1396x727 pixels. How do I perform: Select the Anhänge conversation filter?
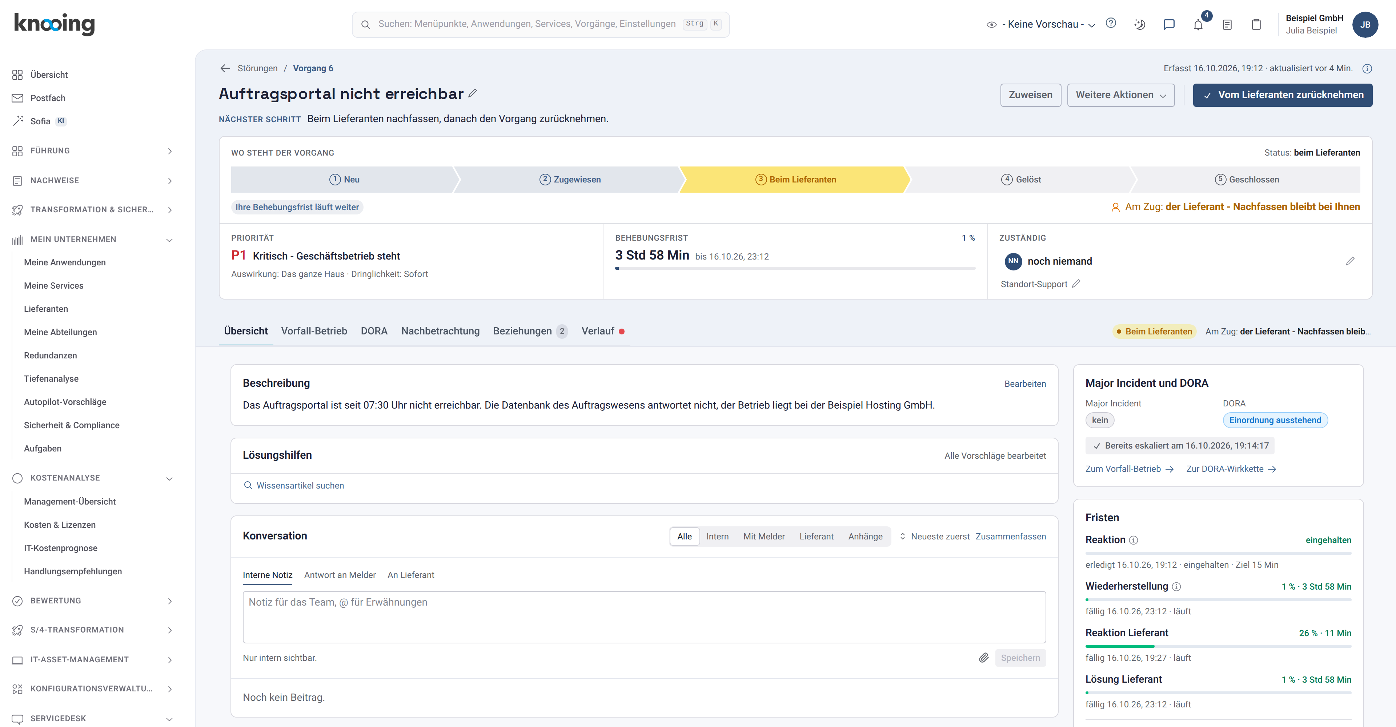click(x=865, y=536)
